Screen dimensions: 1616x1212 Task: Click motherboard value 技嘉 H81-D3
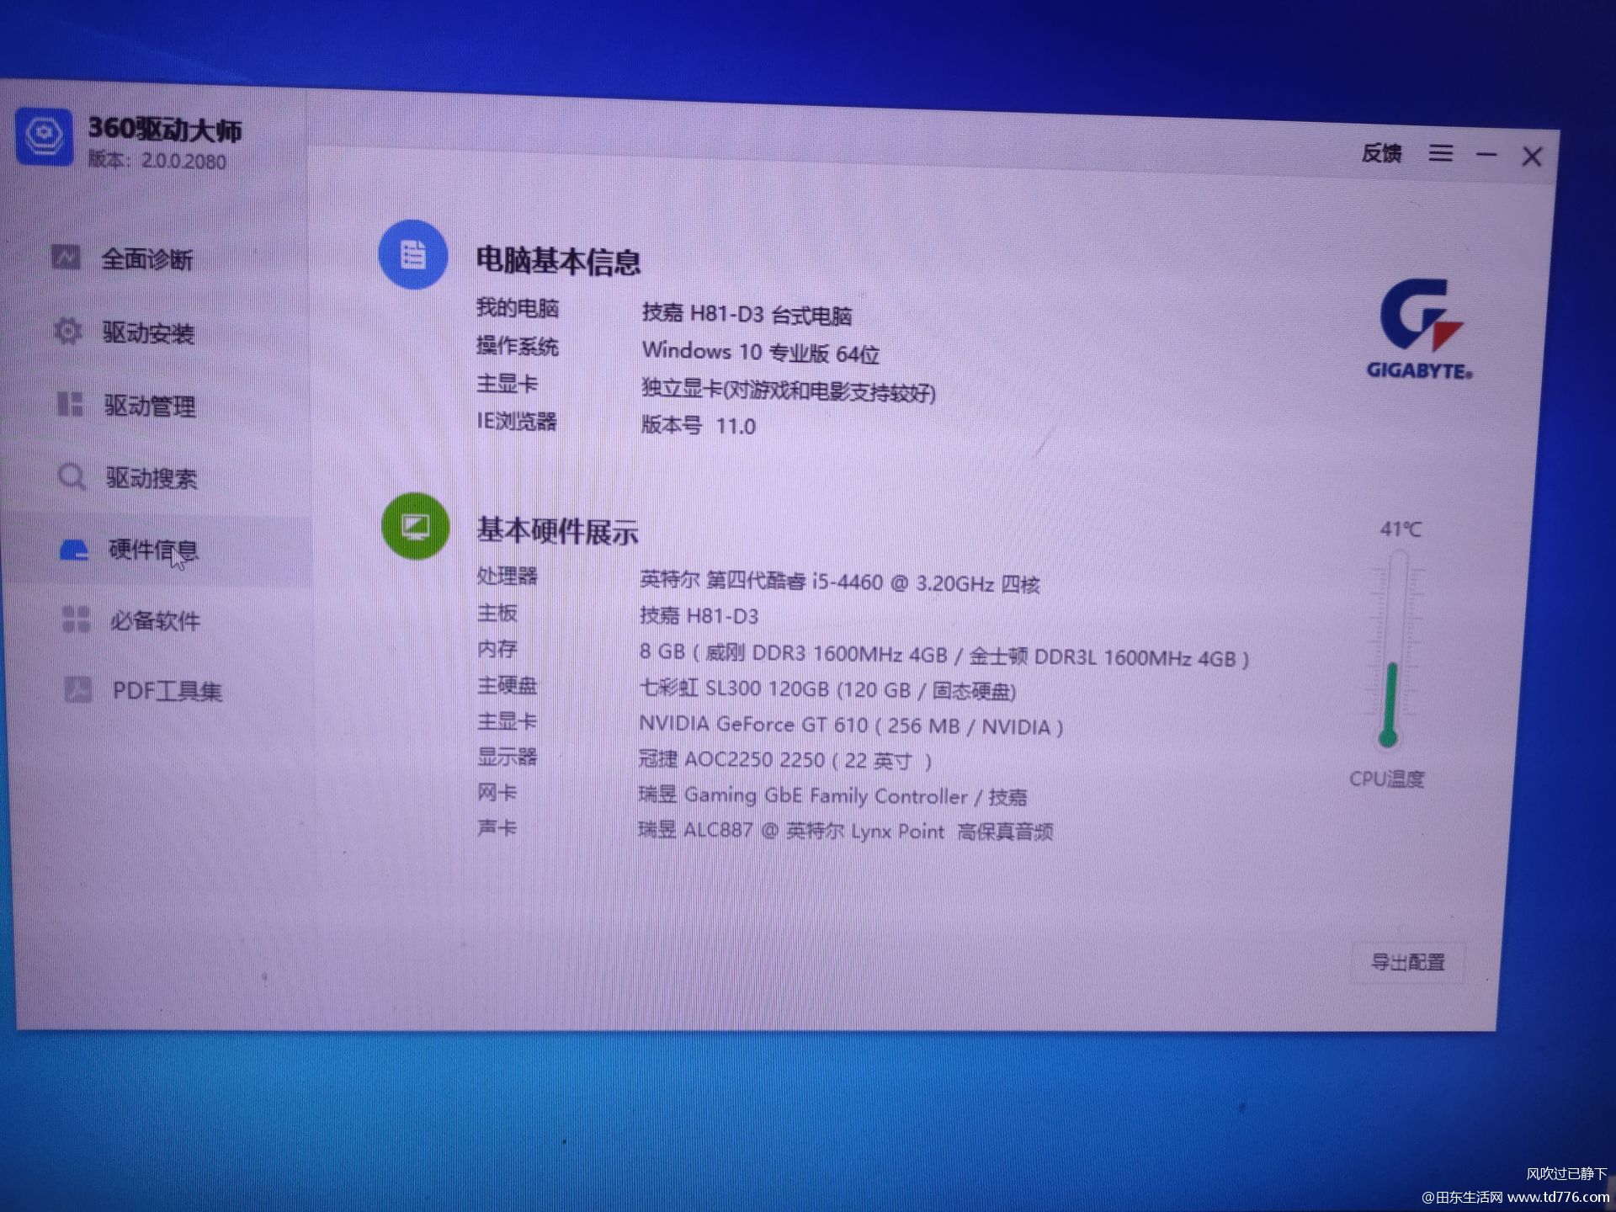pos(699,616)
